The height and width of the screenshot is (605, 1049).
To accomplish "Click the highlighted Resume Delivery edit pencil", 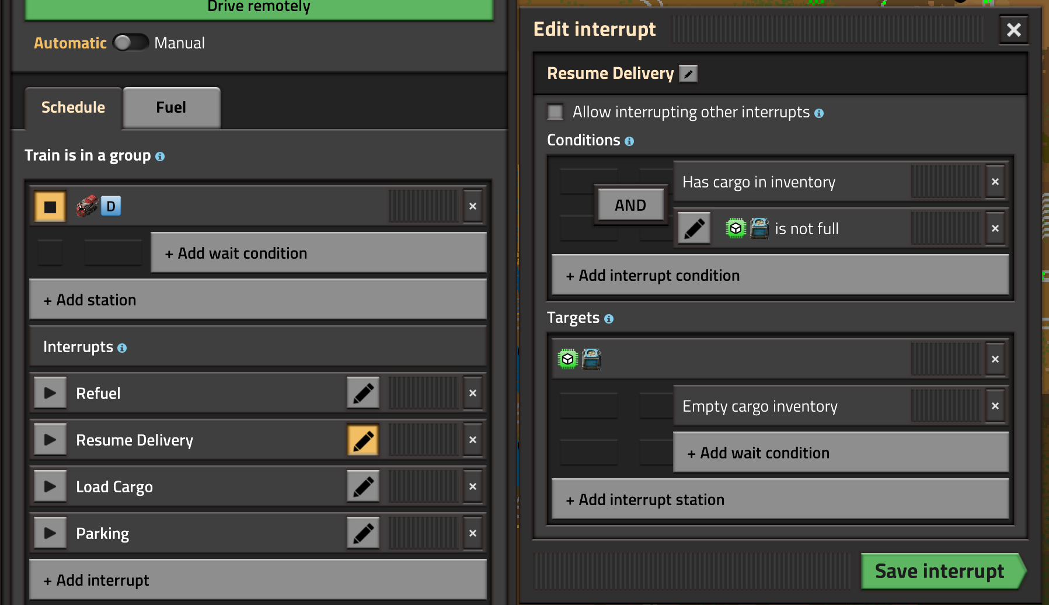I will point(363,440).
